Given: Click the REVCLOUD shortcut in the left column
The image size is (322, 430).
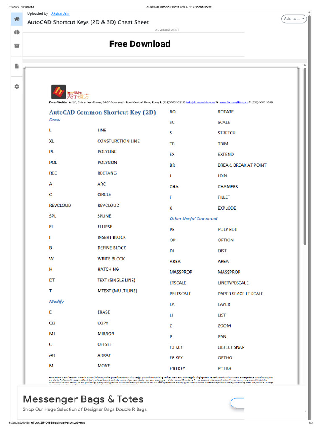Looking at the screenshot, I should [x=60, y=205].
